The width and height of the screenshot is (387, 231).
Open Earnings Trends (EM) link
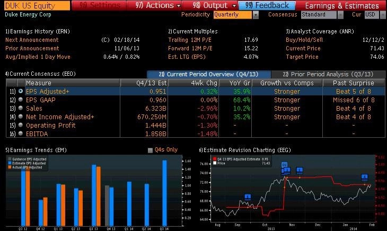[36, 150]
